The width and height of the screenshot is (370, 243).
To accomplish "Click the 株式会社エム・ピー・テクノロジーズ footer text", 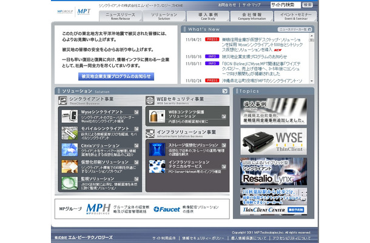I will pyautogui.click(x=84, y=238).
